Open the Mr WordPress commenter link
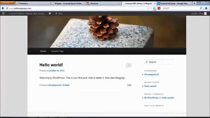 coord(151,98)
